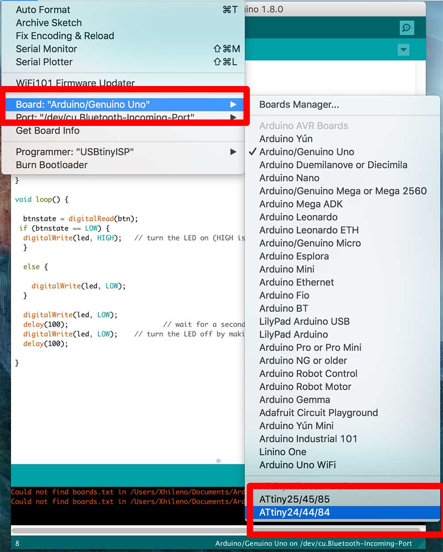This screenshot has width=443, height=552.
Task: Click the else { line in the sketch
Action: coord(35,267)
